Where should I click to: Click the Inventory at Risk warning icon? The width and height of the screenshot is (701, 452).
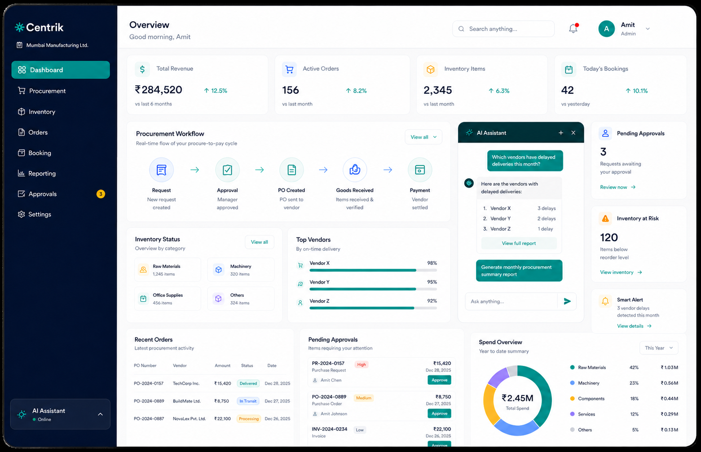[x=605, y=219]
